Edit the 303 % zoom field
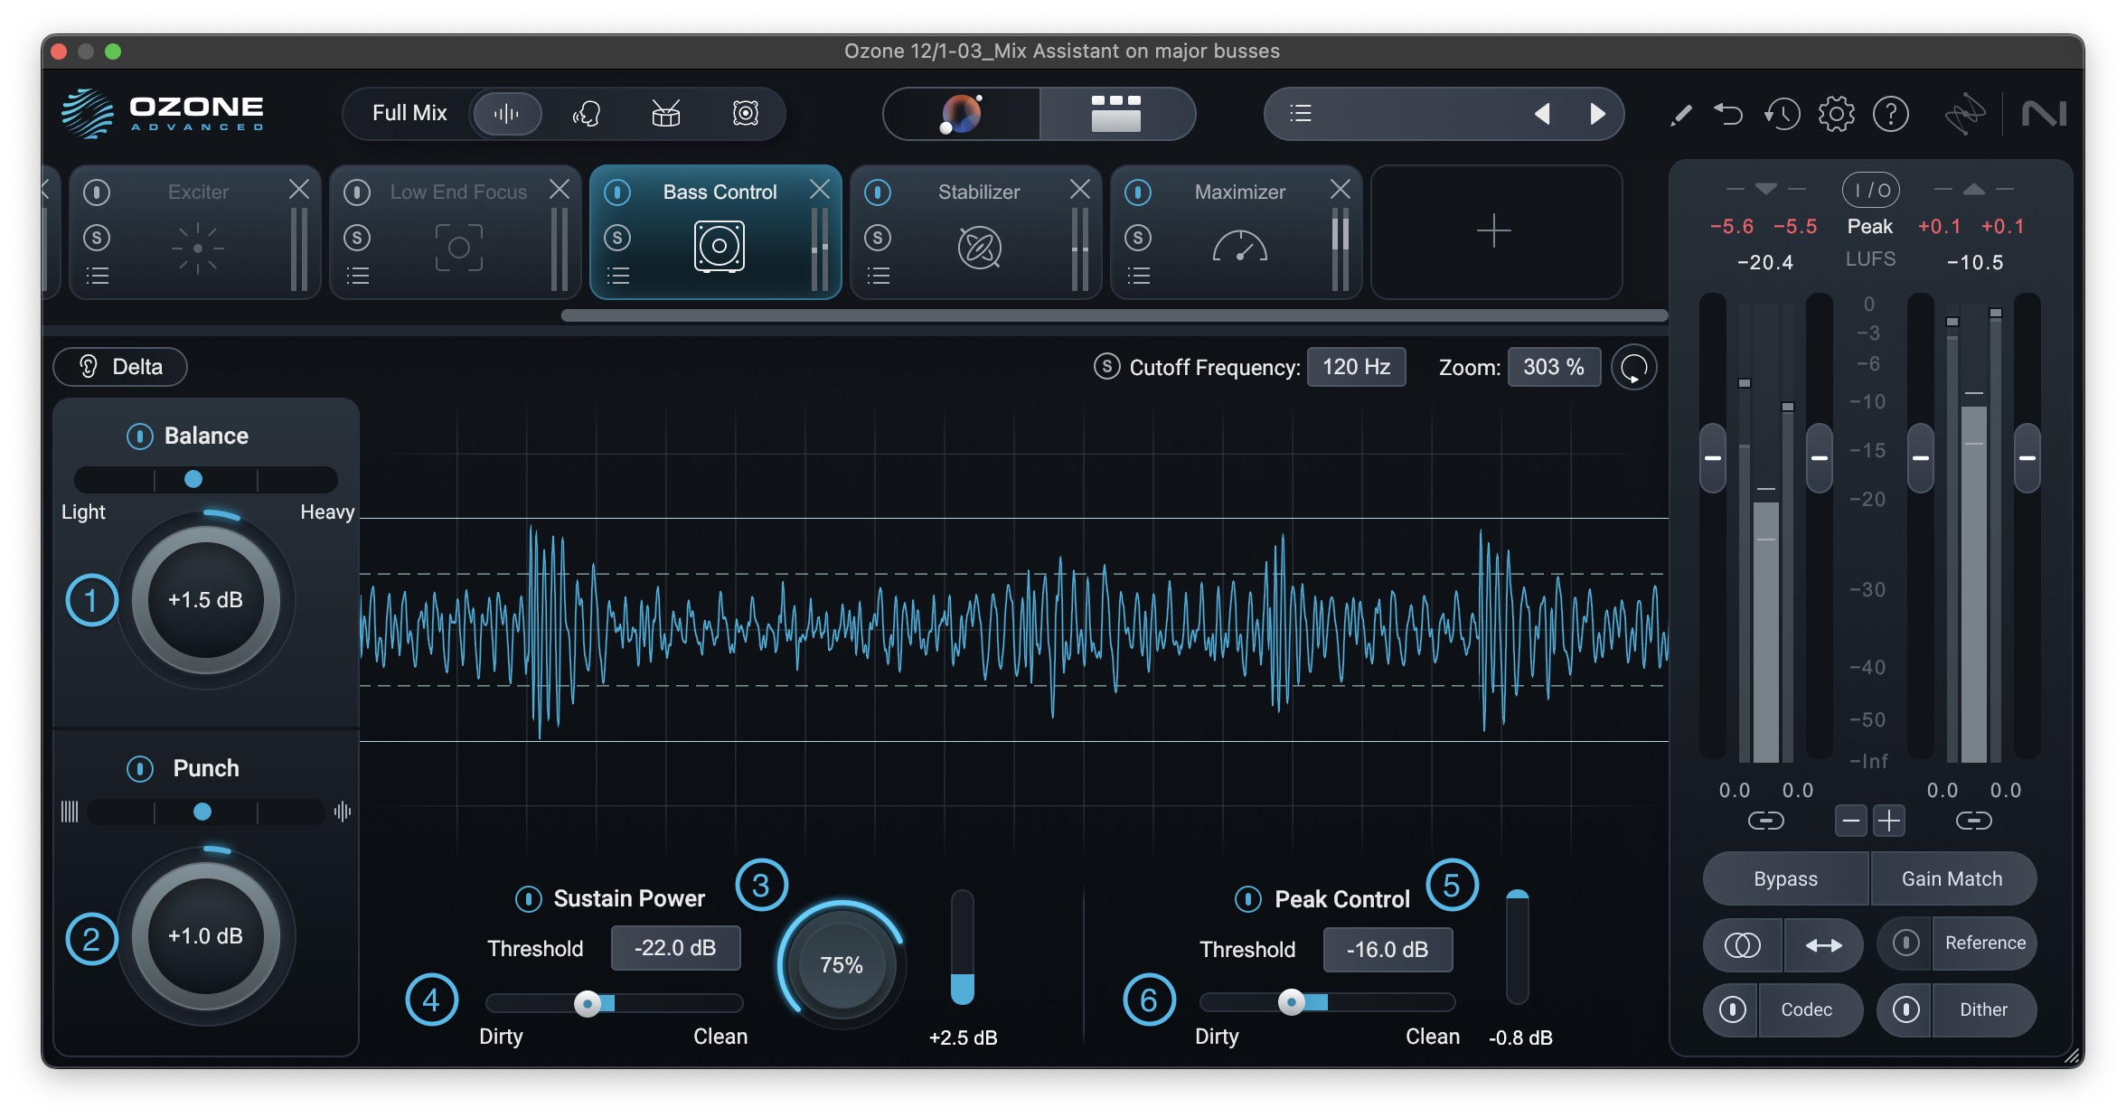 point(1554,366)
